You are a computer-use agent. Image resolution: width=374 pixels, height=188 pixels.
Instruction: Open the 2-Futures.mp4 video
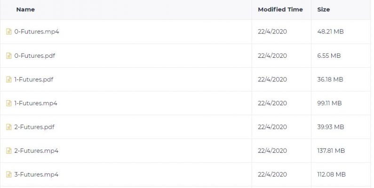[x=36, y=151]
